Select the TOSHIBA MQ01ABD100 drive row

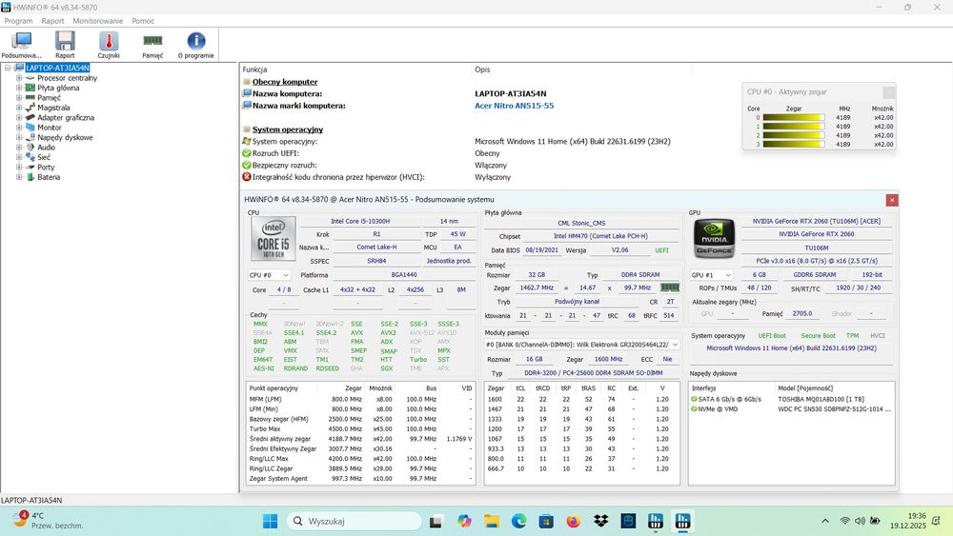point(791,400)
